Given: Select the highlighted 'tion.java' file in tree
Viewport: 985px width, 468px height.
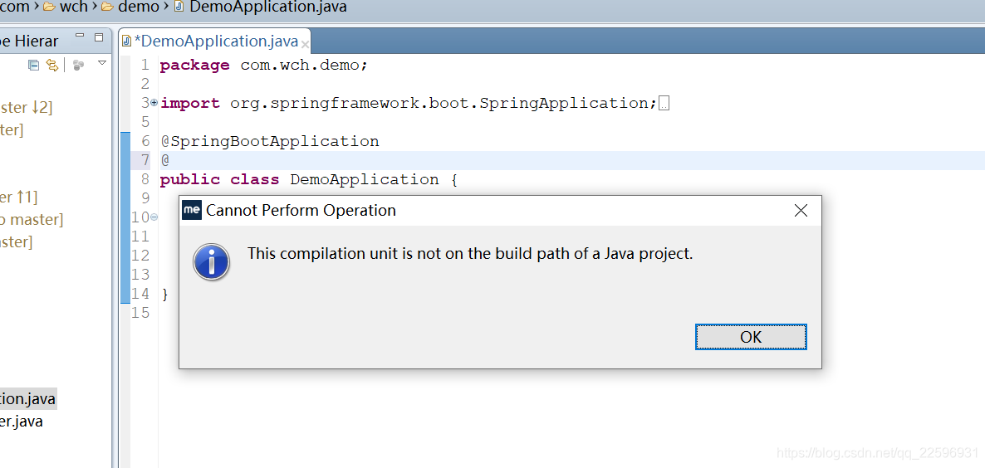Looking at the screenshot, I should tap(28, 399).
